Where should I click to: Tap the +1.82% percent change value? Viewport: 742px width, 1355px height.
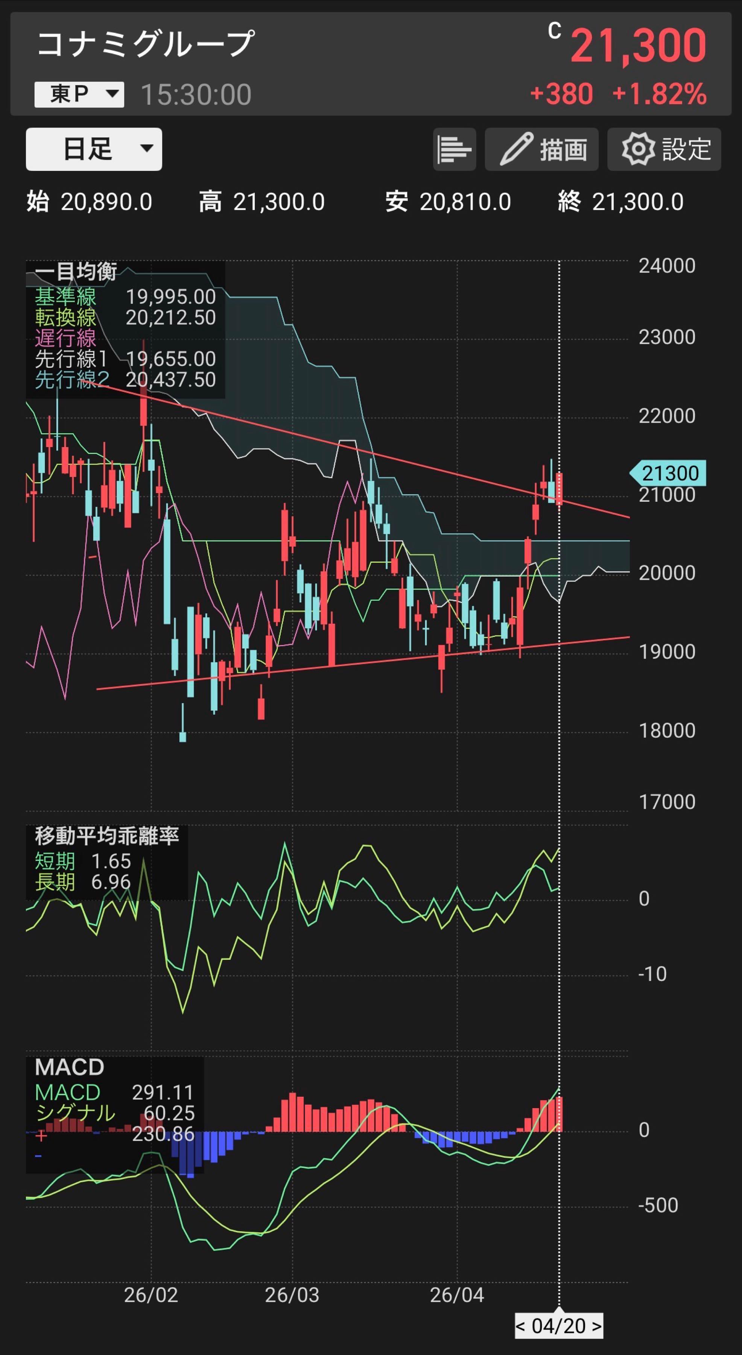[660, 94]
